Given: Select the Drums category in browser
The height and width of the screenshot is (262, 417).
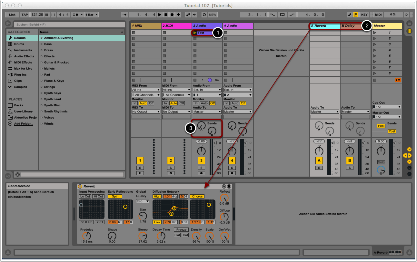Looking at the screenshot, I should click(19, 44).
